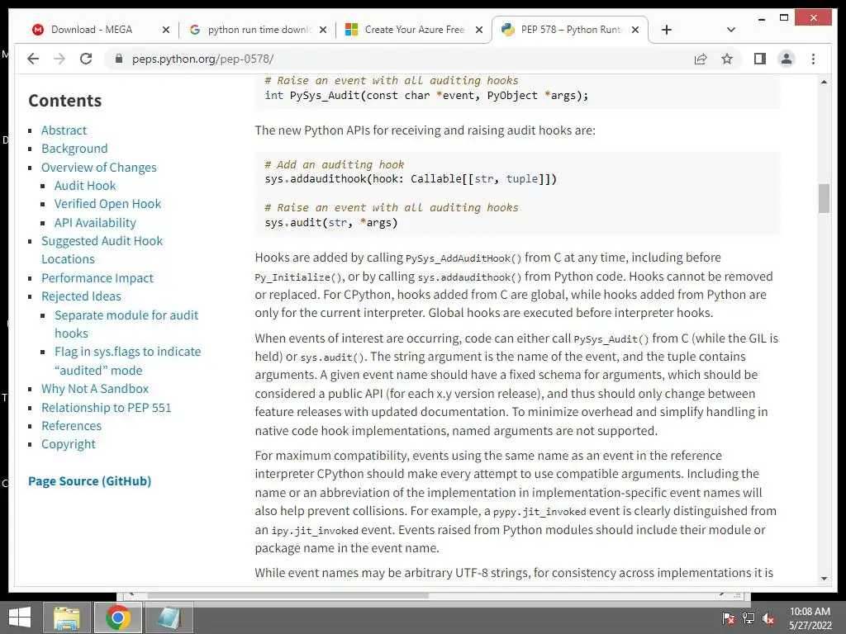
Task: Jump to the Copyright section
Action: point(68,444)
